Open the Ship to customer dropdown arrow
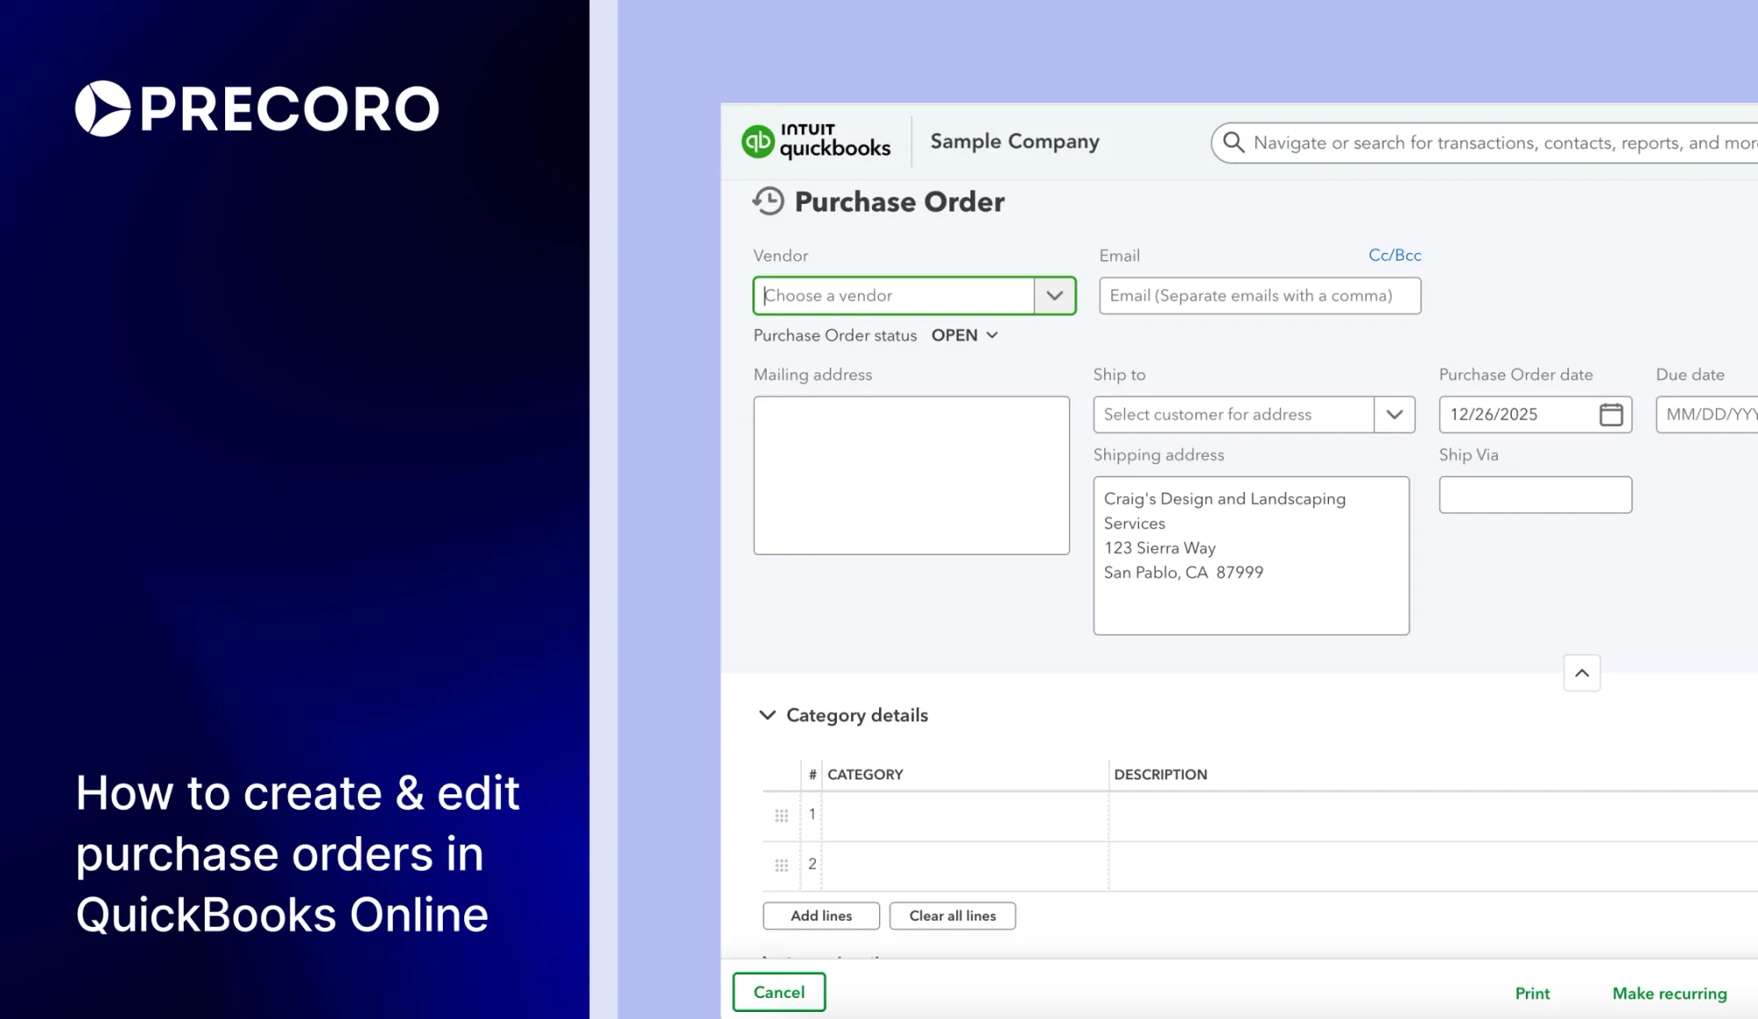 pos(1394,415)
